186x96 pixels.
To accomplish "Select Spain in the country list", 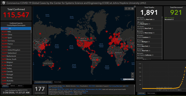I will coord(16,38).
